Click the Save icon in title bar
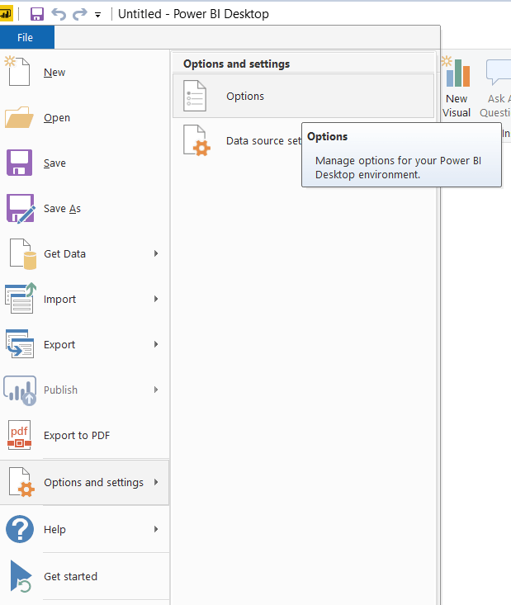The image size is (511, 605). pos(37,14)
